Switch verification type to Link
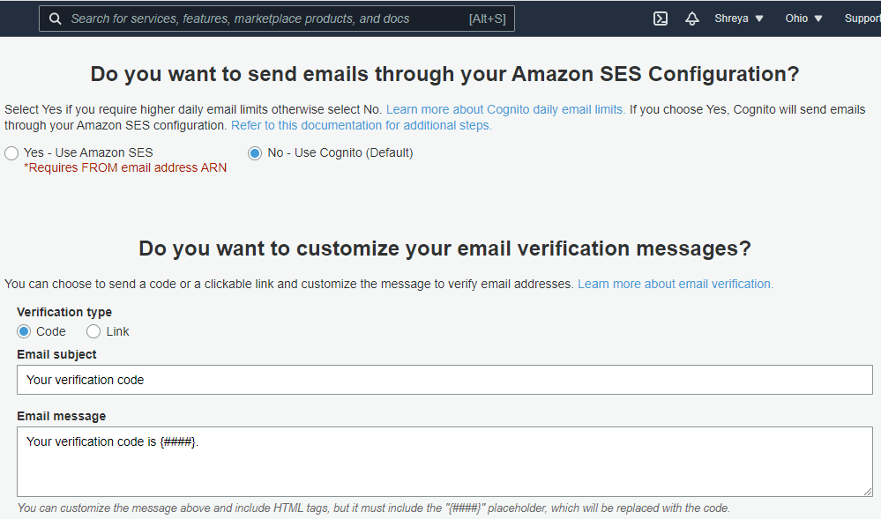Screen dimensions: 881x519 (x=93, y=332)
